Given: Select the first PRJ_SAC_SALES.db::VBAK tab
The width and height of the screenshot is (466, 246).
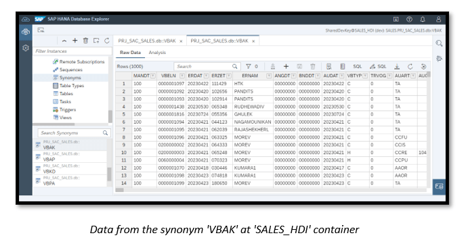Looking at the screenshot, I should (147, 41).
